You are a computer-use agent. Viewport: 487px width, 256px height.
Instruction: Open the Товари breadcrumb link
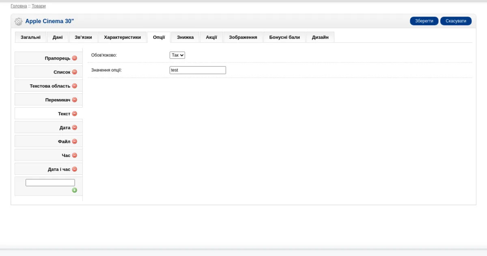39,6
